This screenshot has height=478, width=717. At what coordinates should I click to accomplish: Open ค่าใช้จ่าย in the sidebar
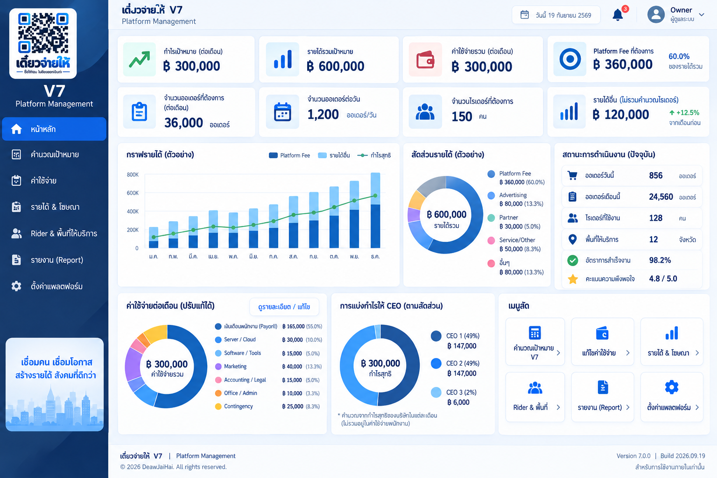click(54, 181)
